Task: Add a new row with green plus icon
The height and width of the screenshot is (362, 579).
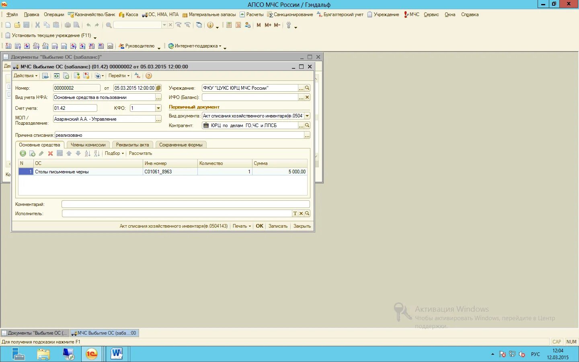Action: pyautogui.click(x=23, y=153)
